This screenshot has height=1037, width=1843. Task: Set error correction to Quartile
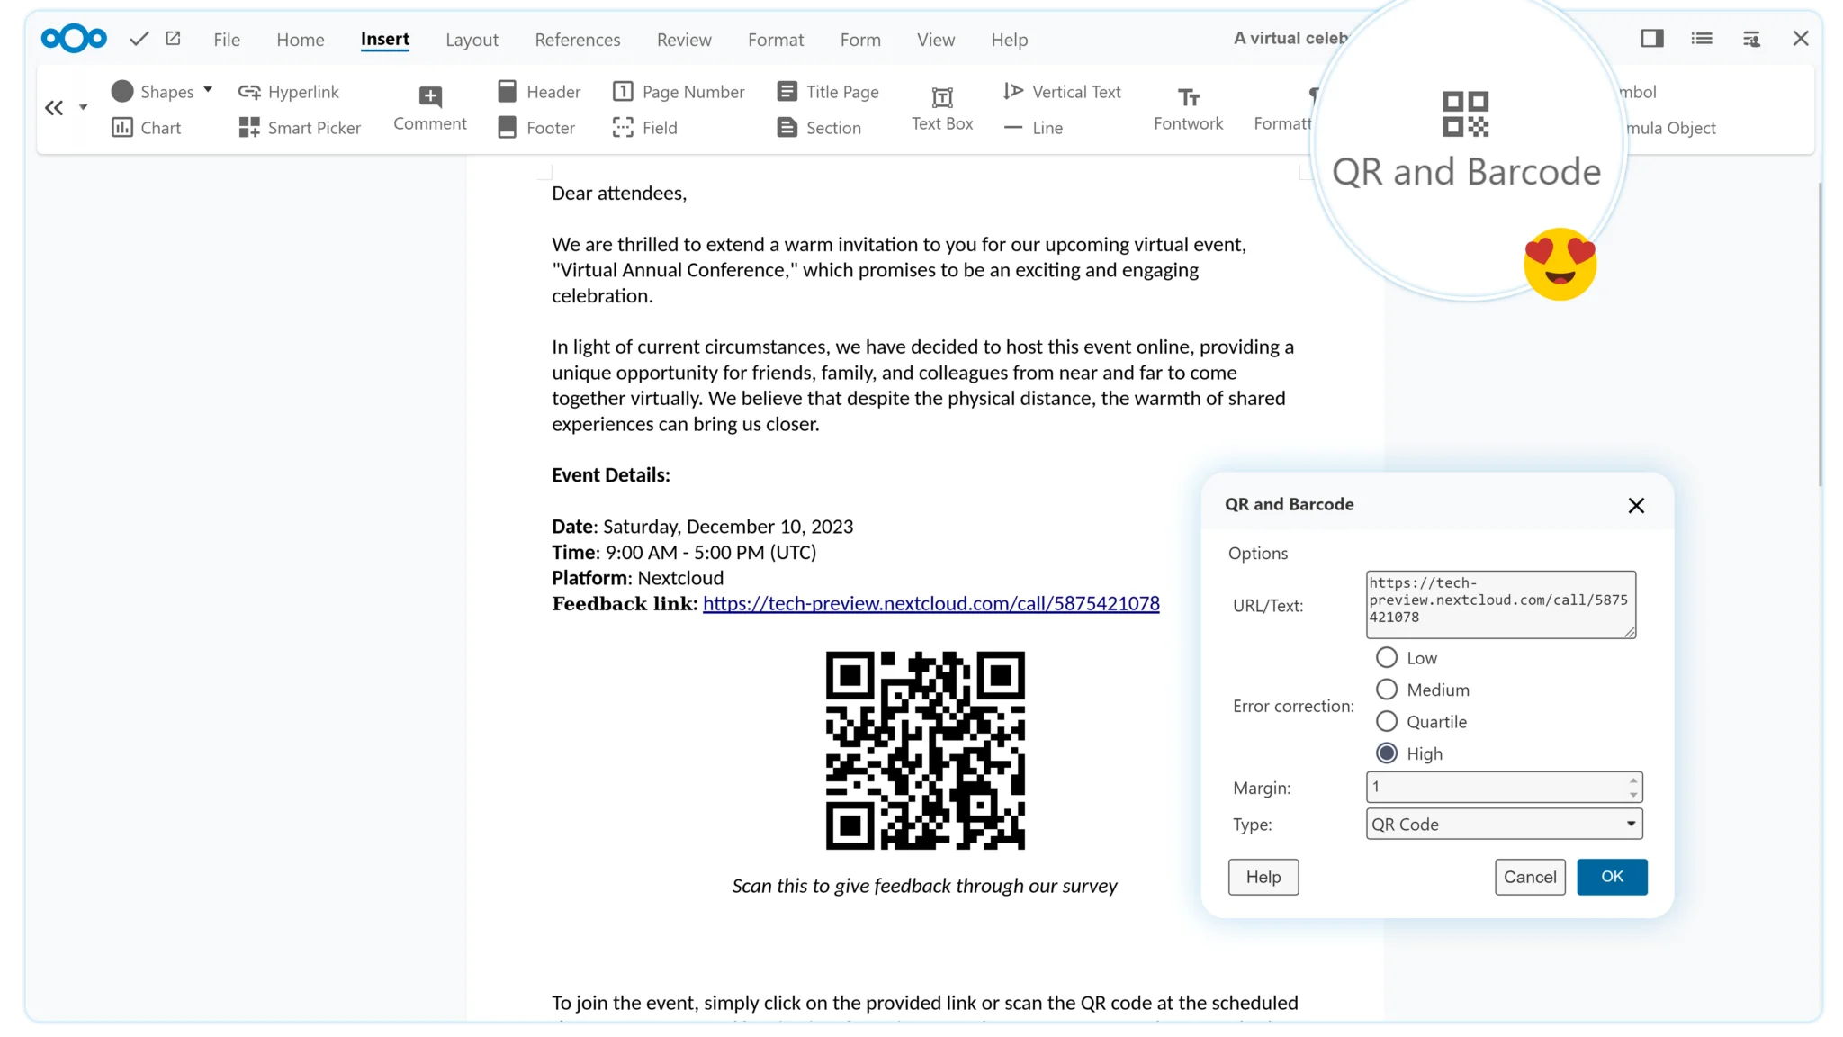coord(1386,721)
